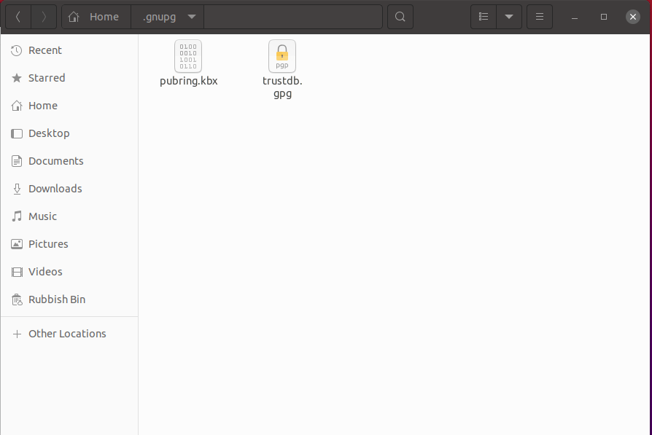652x435 pixels.
Task: Click the Pictures sidebar icon
Action: pos(17,244)
